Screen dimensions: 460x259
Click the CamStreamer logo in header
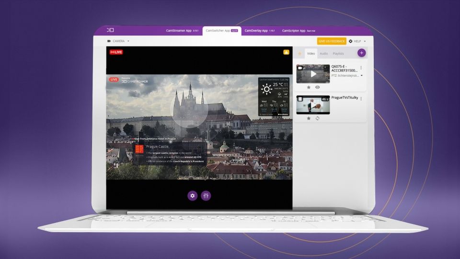click(x=110, y=30)
